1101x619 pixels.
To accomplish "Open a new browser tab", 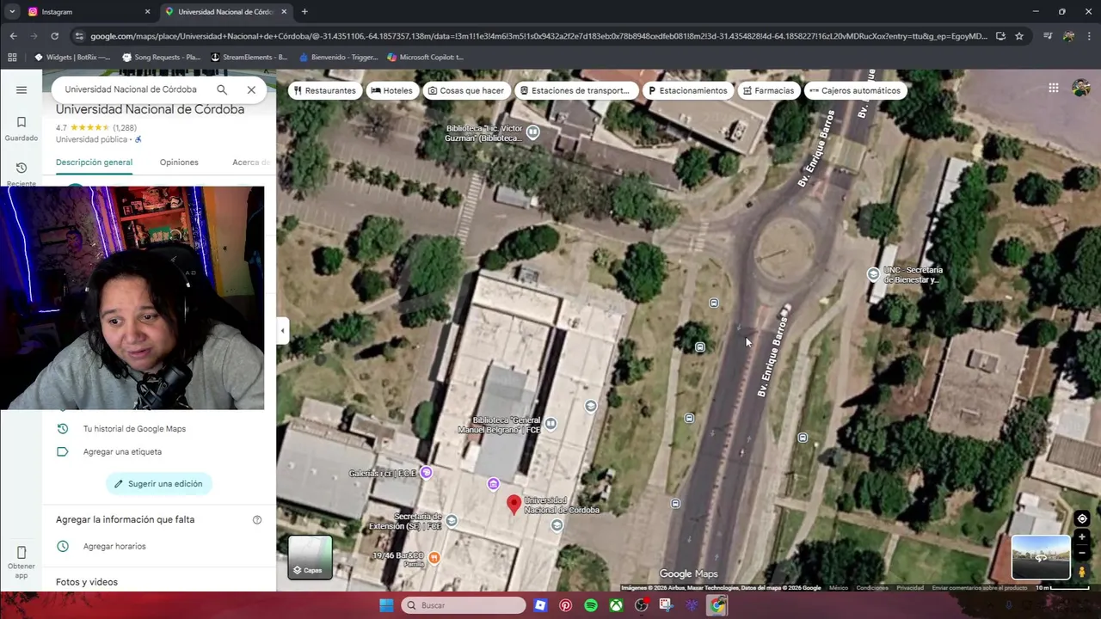I will 304,12.
